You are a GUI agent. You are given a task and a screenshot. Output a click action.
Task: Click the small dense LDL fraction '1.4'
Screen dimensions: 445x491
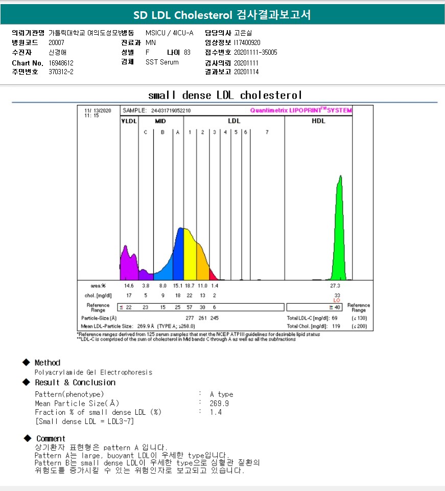pos(216,412)
